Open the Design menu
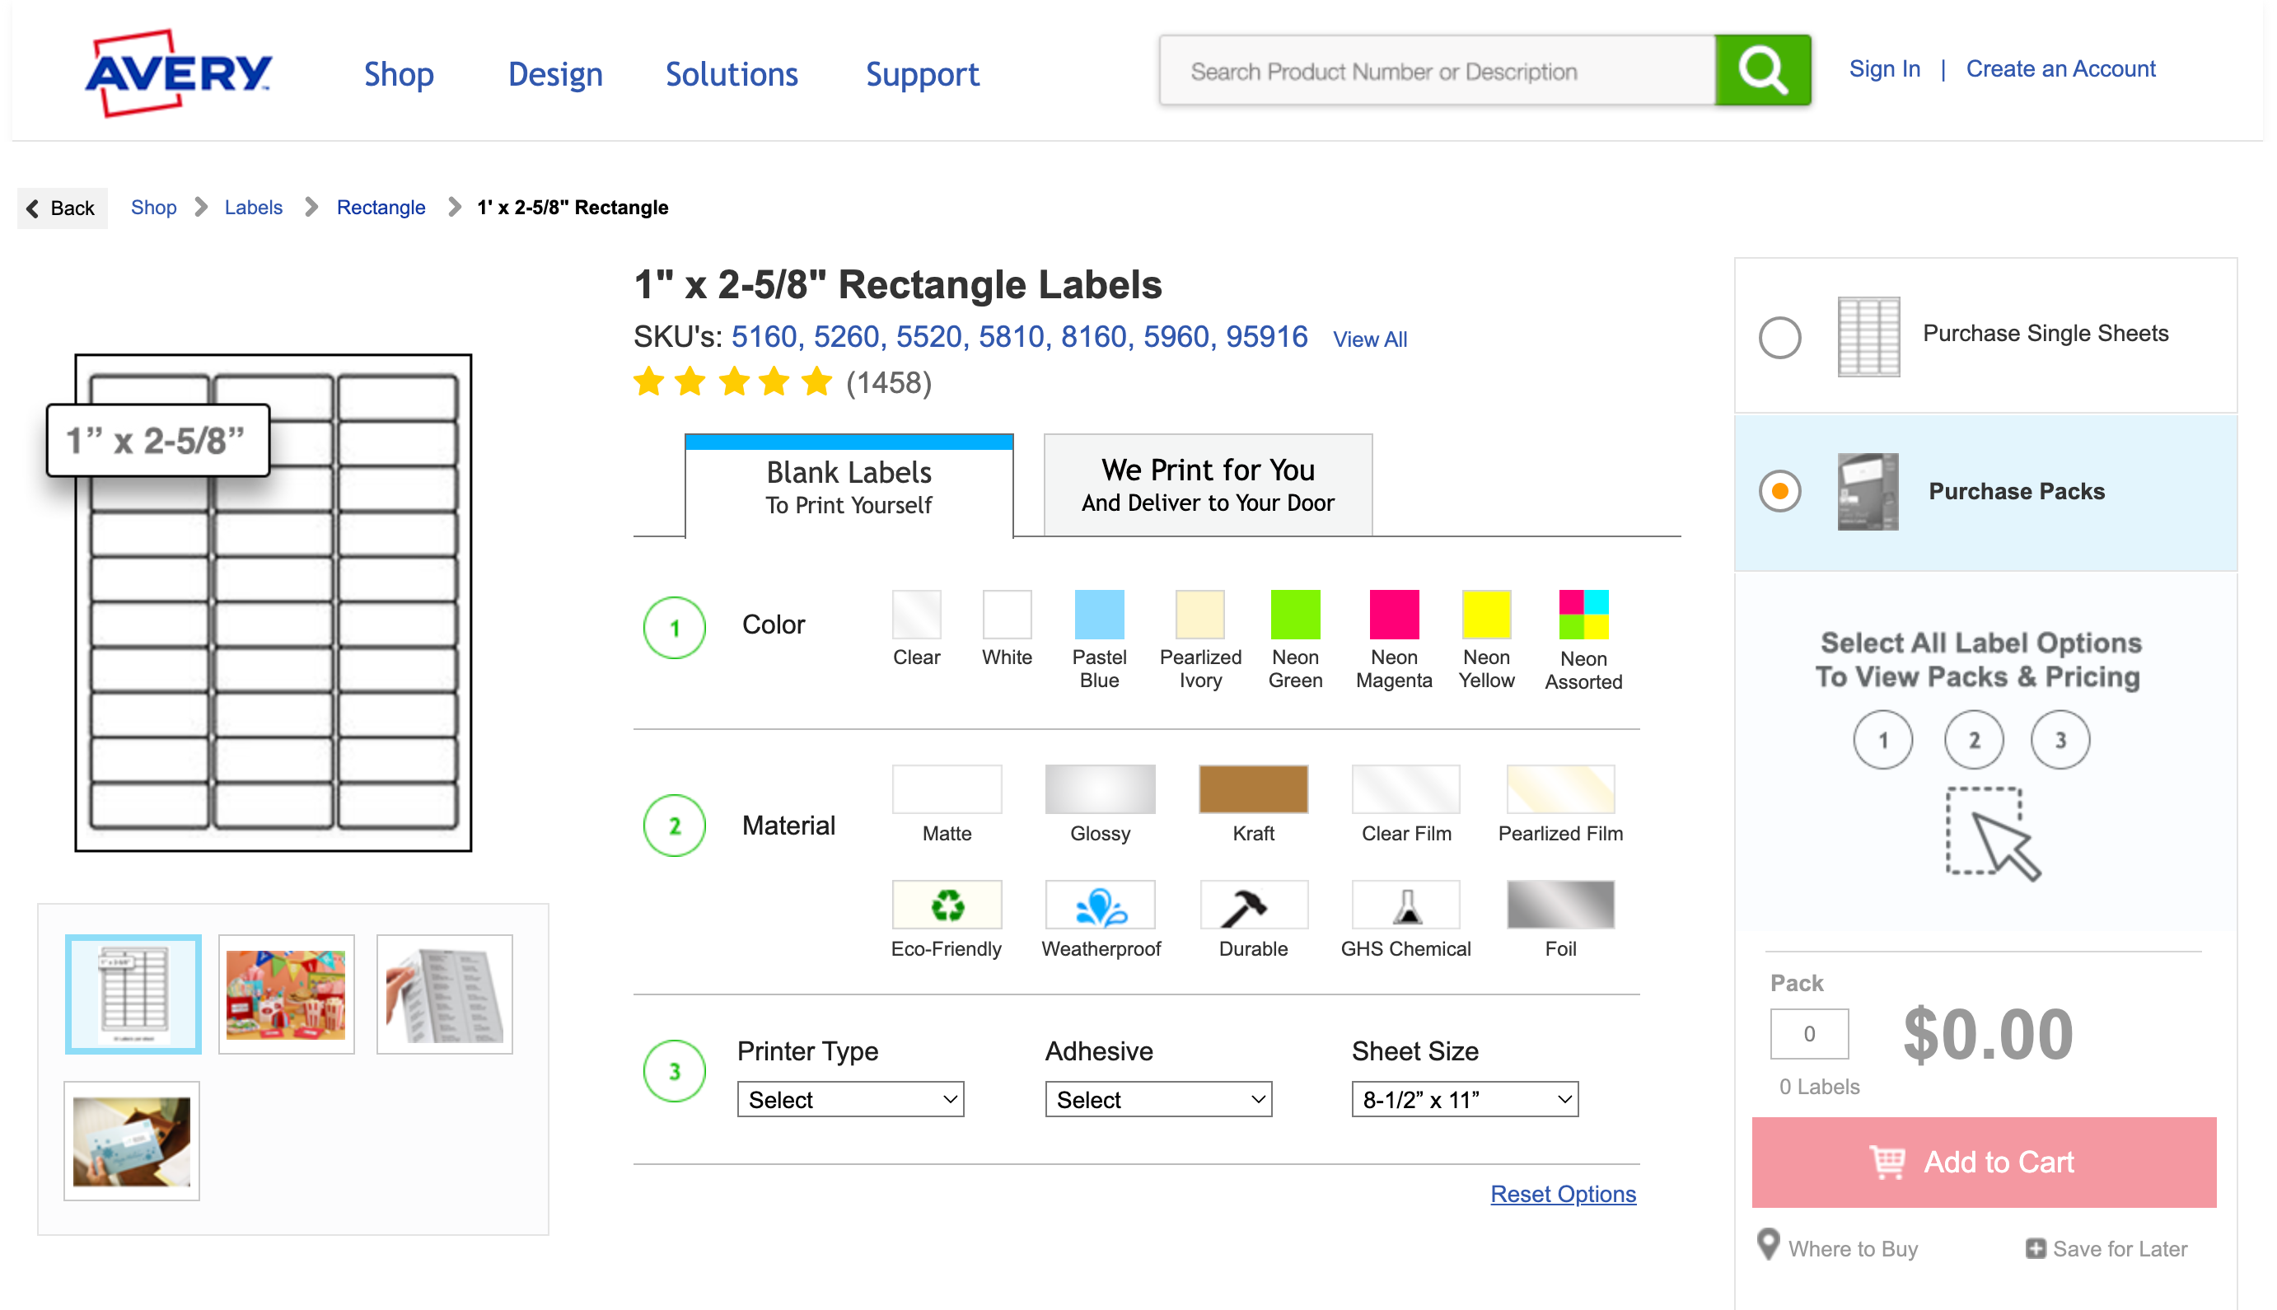Viewport: 2277px width, 1310px height. pyautogui.click(x=555, y=74)
